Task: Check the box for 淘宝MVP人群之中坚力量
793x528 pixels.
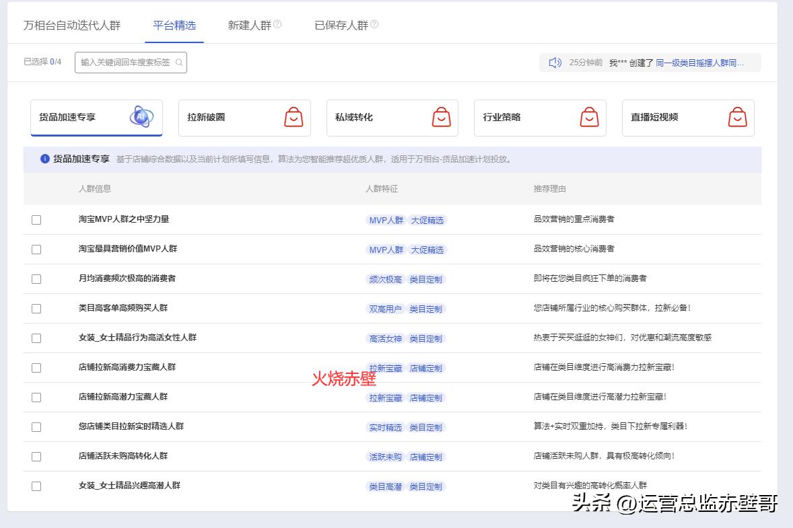Action: tap(36, 219)
